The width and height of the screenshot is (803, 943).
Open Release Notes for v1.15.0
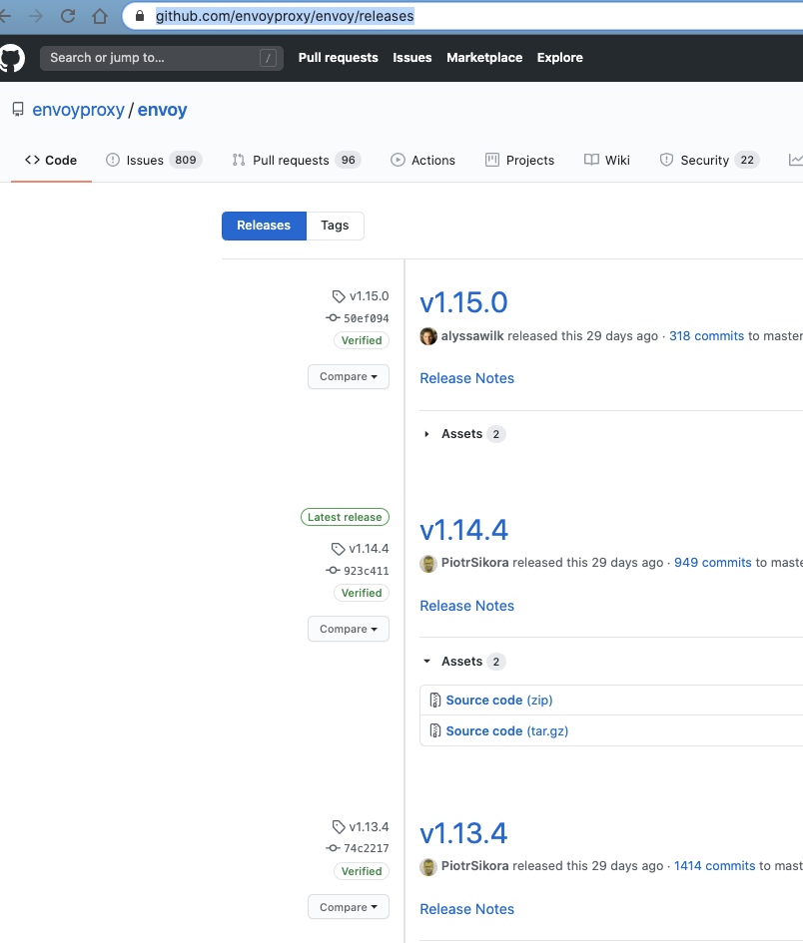pos(467,378)
